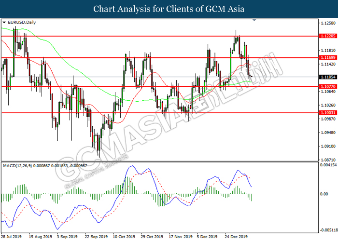The width and height of the screenshot is (338, 241).
Task: Click the 1.11810 price axis value
Action: (x=328, y=50)
